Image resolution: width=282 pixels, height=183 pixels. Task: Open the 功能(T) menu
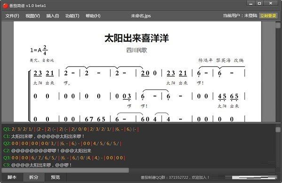(x=72, y=16)
